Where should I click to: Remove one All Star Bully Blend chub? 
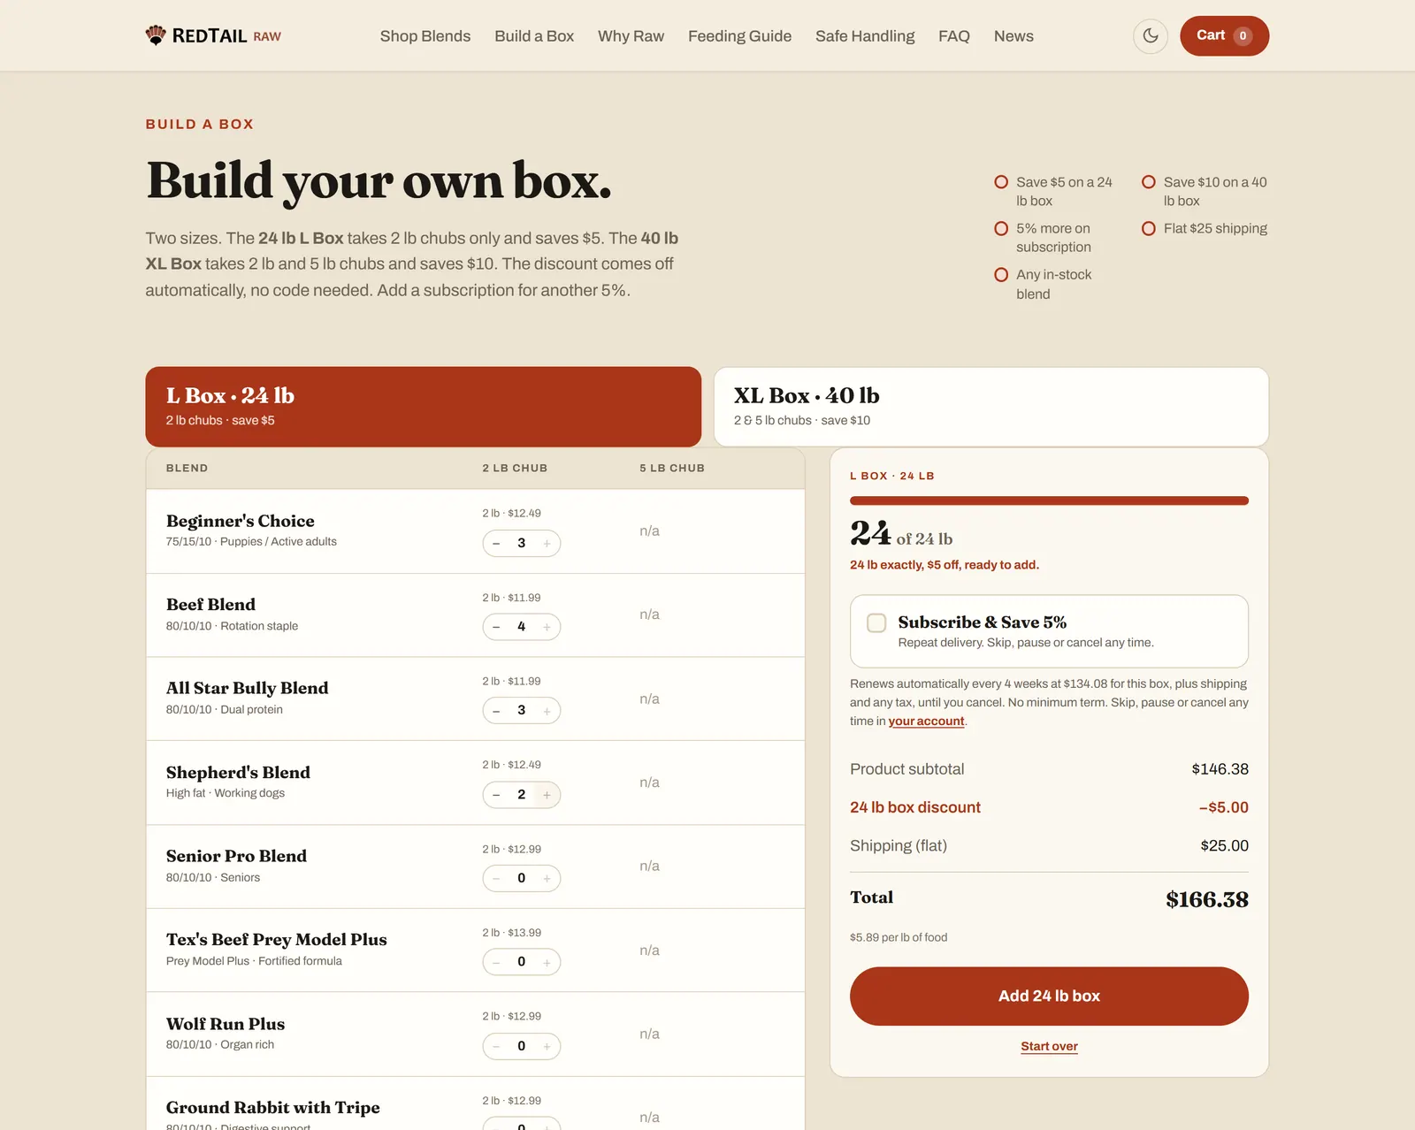(x=496, y=711)
